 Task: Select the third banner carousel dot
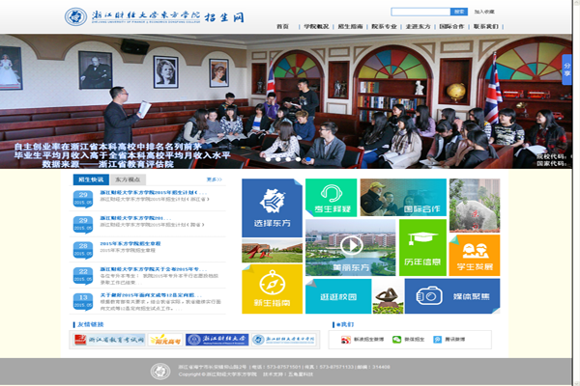pyautogui.click(x=288, y=159)
